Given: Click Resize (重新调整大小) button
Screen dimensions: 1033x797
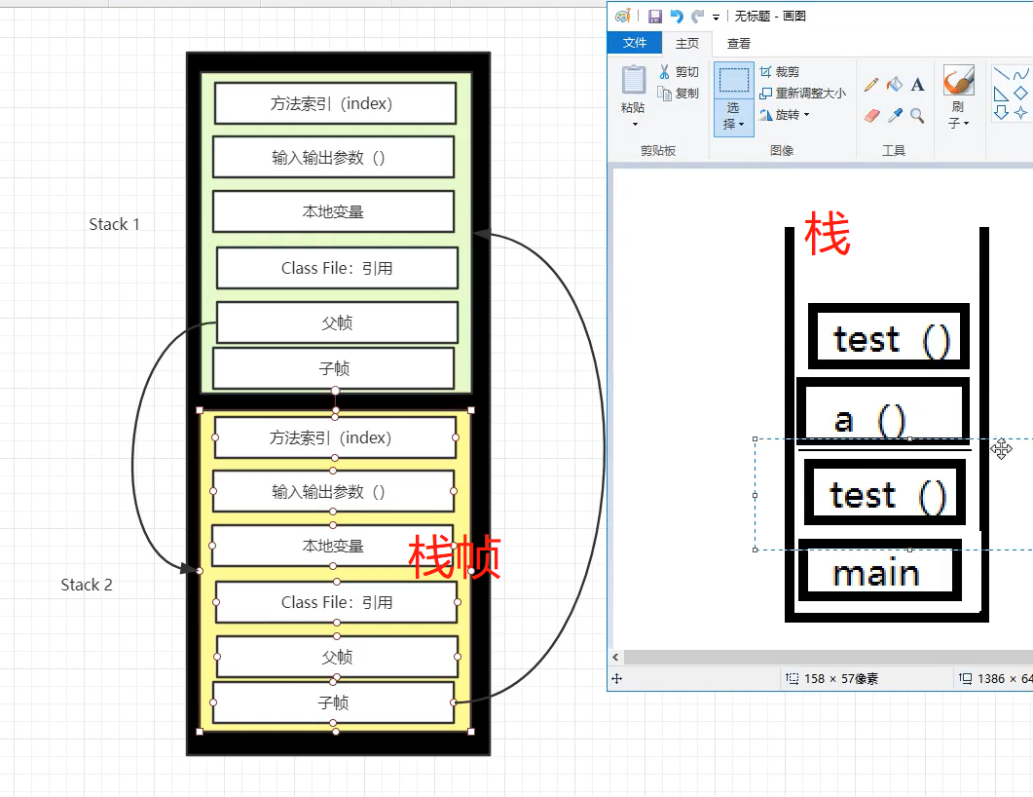Looking at the screenshot, I should 802,93.
